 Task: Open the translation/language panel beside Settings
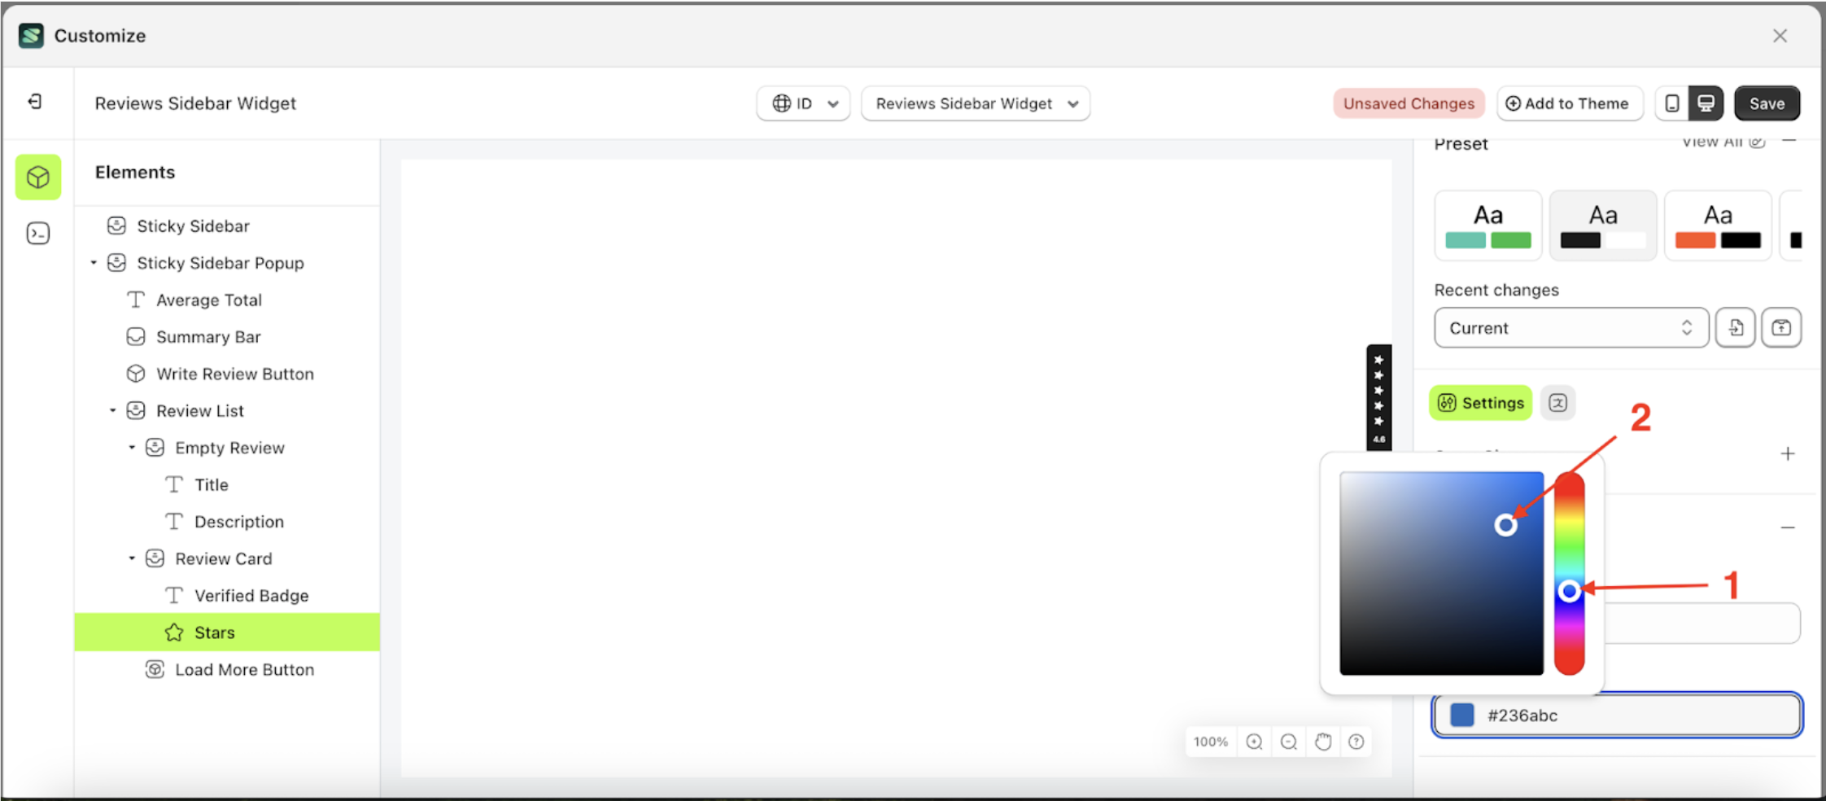[1558, 402]
